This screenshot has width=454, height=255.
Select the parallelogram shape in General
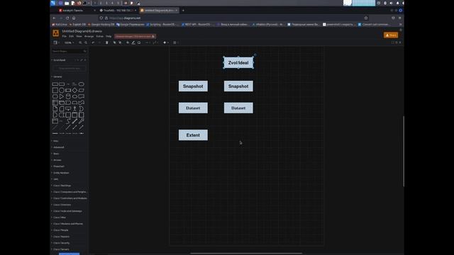tap(82, 90)
